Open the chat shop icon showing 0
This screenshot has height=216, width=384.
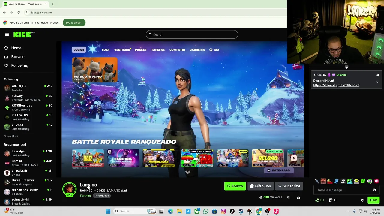pyautogui.click(x=333, y=200)
